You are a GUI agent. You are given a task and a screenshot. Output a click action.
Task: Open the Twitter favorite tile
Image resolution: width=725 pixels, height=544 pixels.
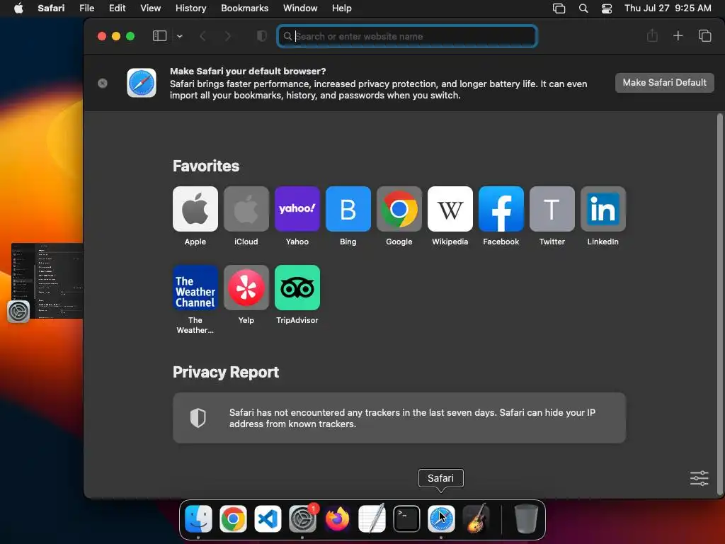(x=552, y=209)
